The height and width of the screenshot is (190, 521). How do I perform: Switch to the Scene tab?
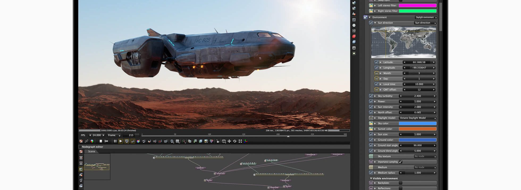(91, 151)
